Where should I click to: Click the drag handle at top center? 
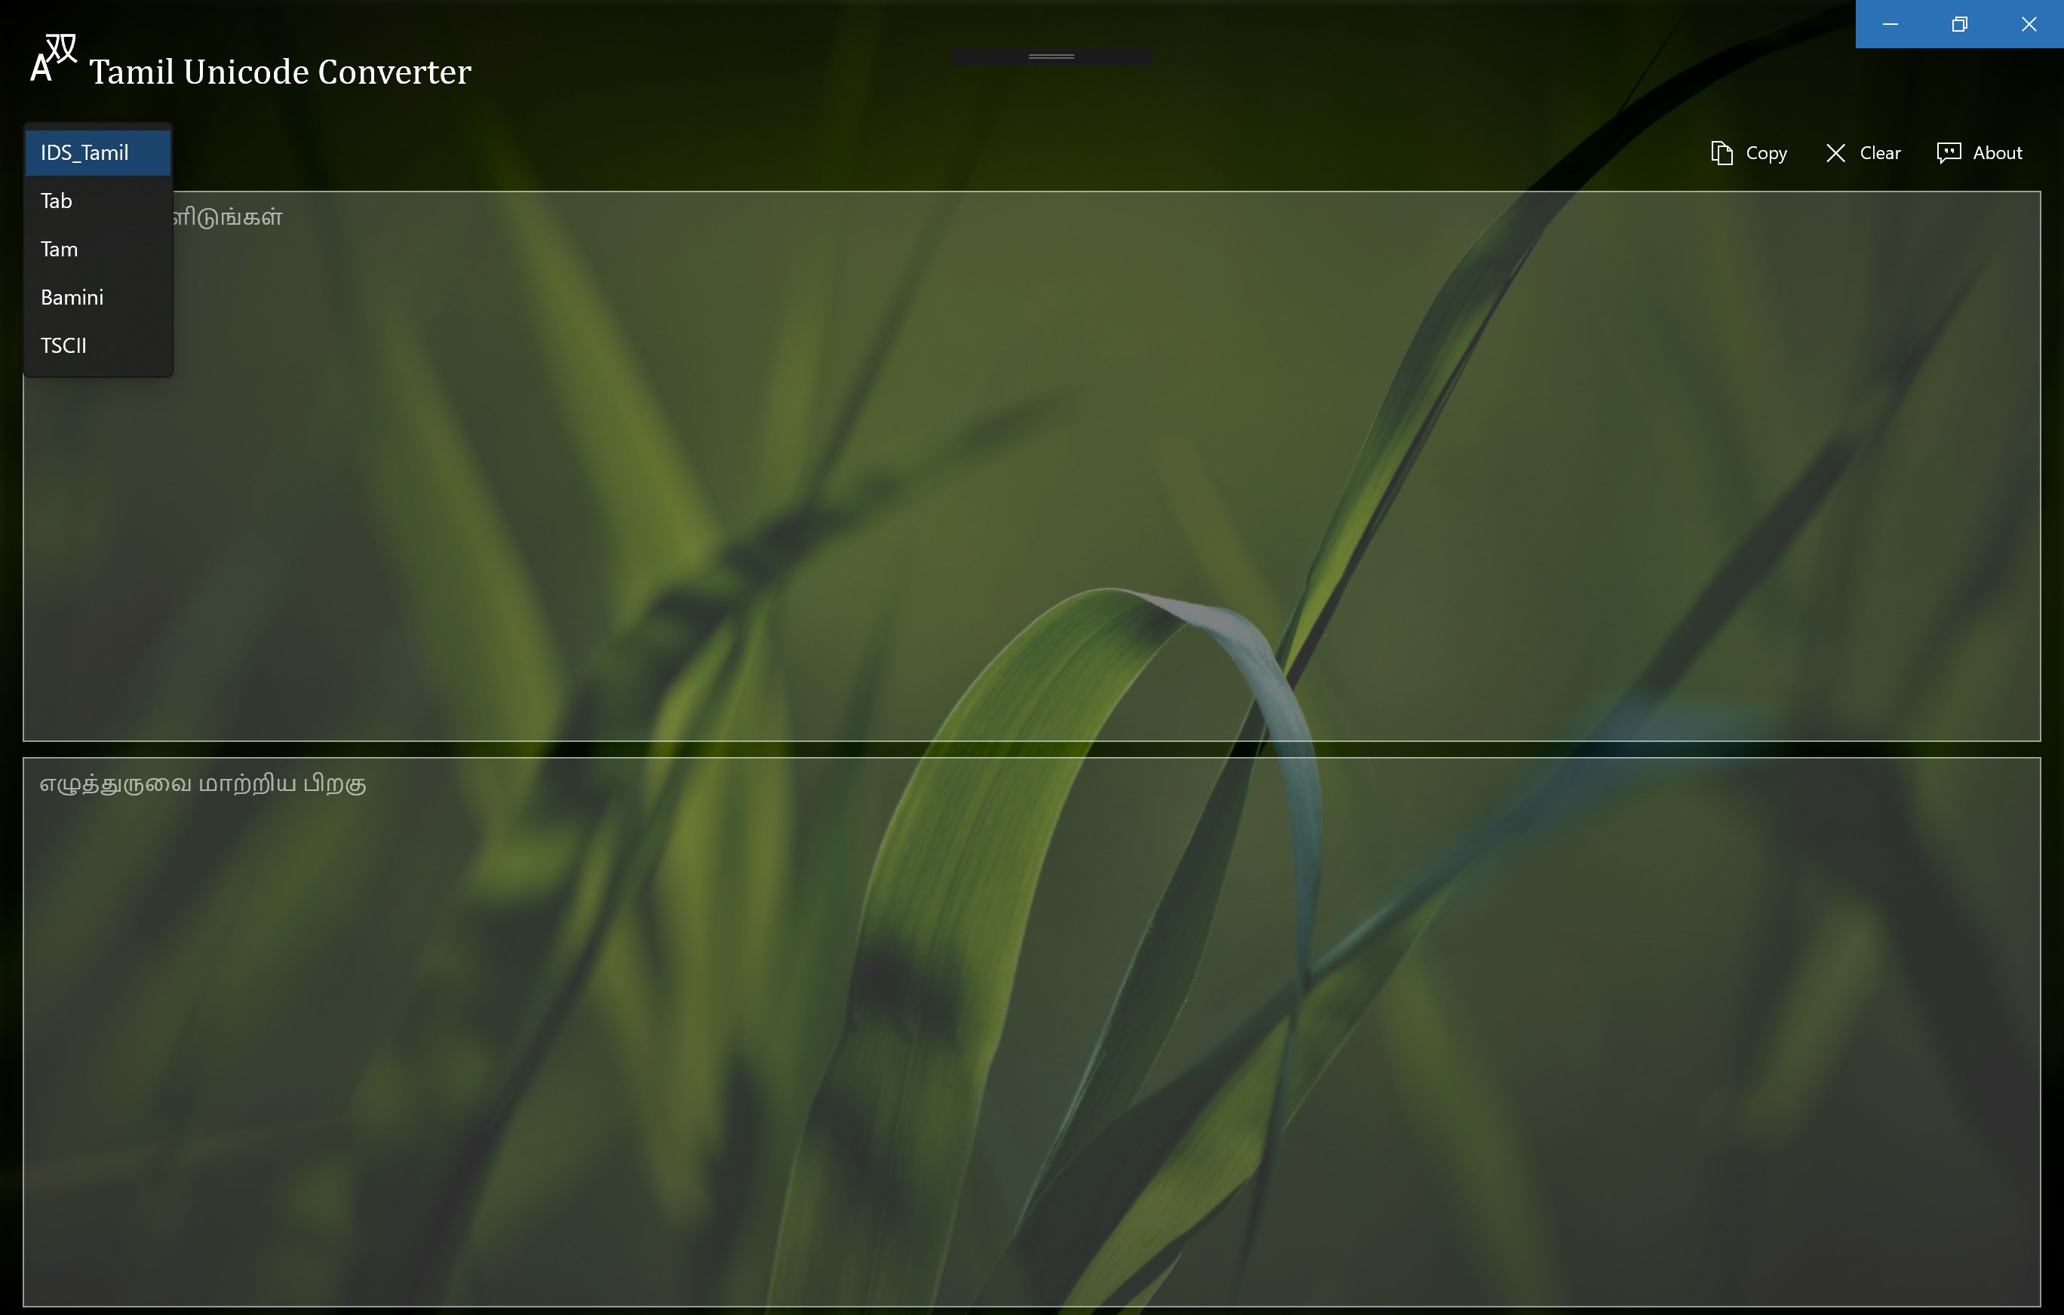pyautogui.click(x=1051, y=57)
